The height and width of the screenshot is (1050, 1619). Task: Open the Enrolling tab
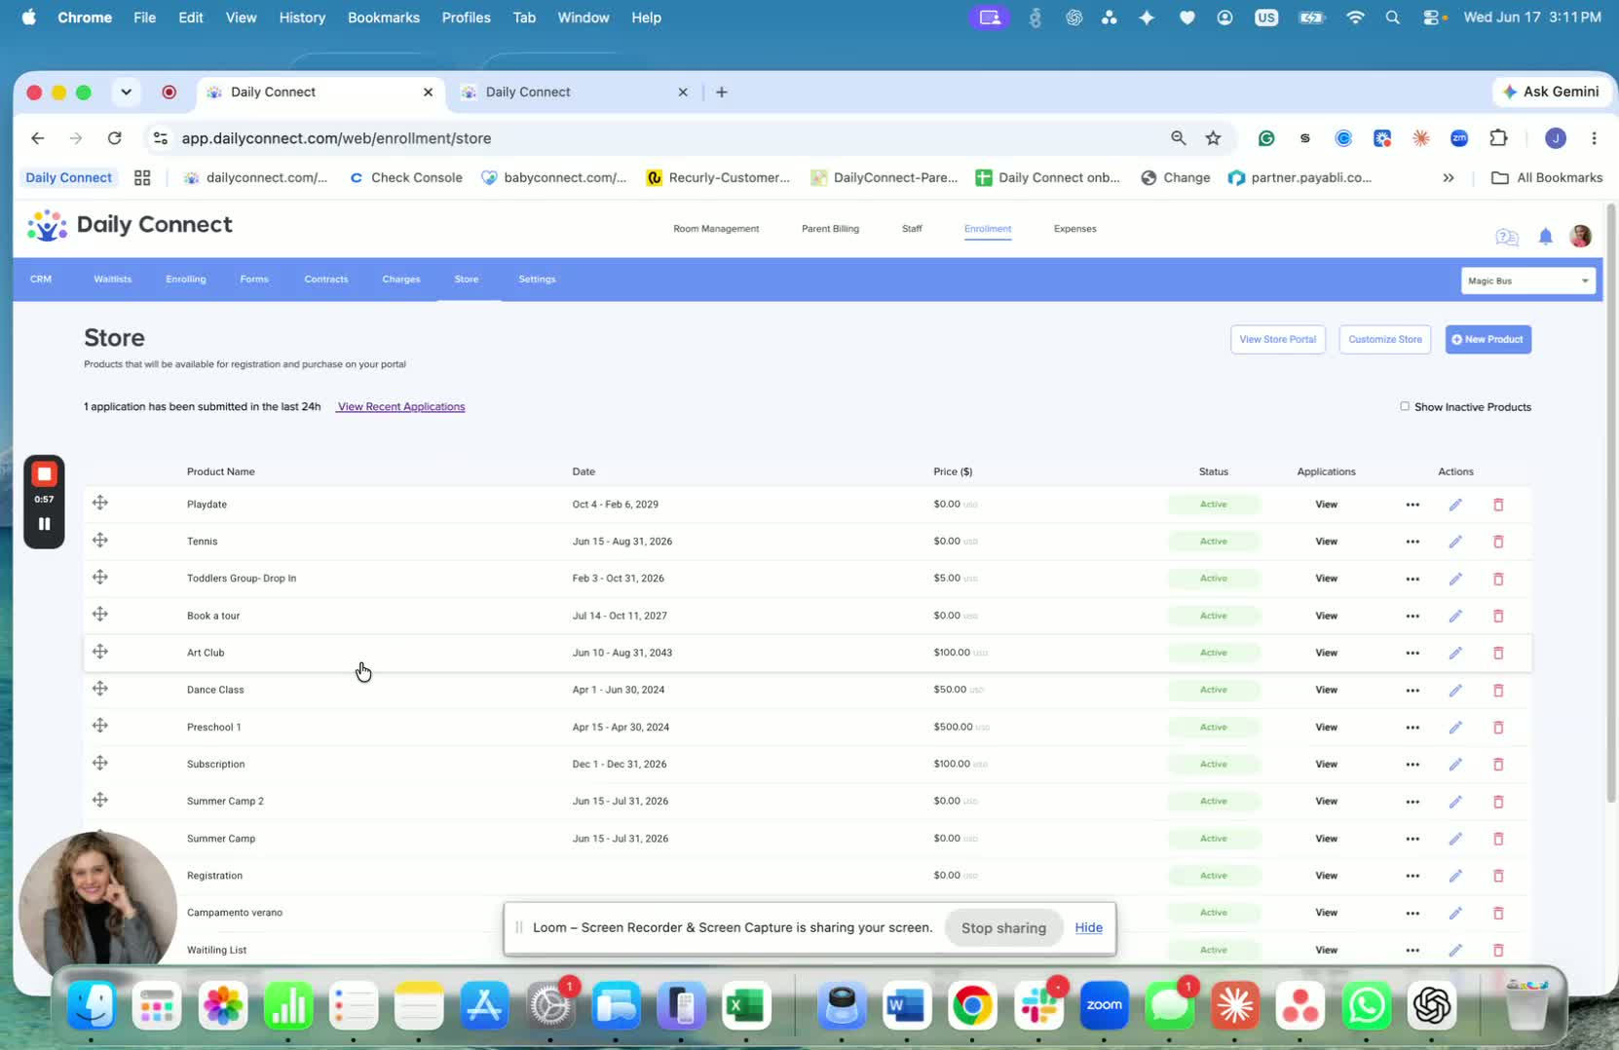click(186, 280)
